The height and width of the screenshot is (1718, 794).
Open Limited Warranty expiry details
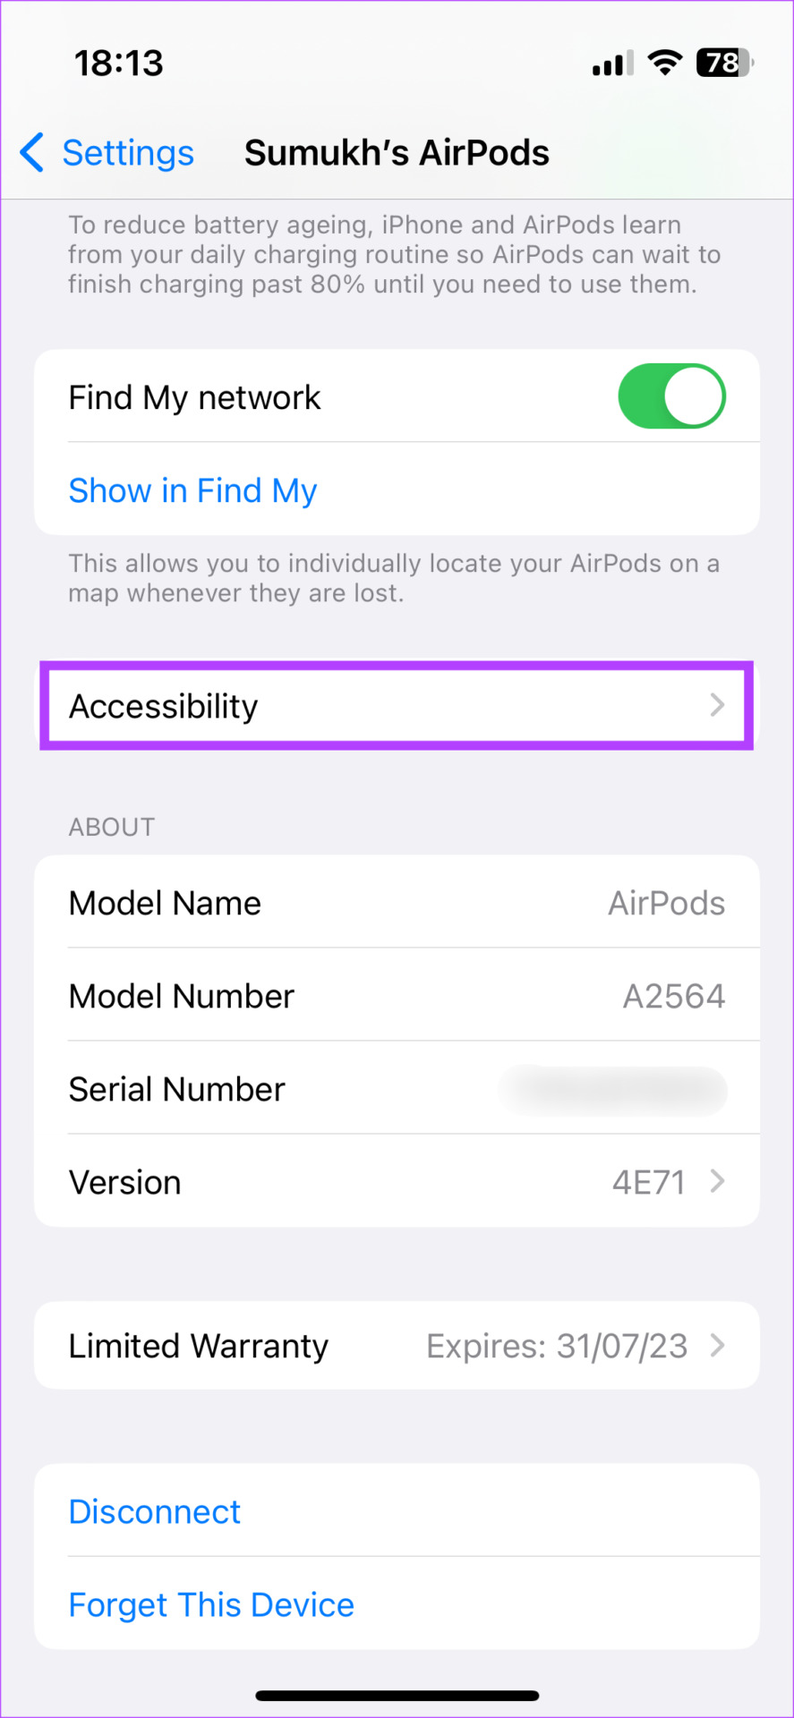[397, 1345]
